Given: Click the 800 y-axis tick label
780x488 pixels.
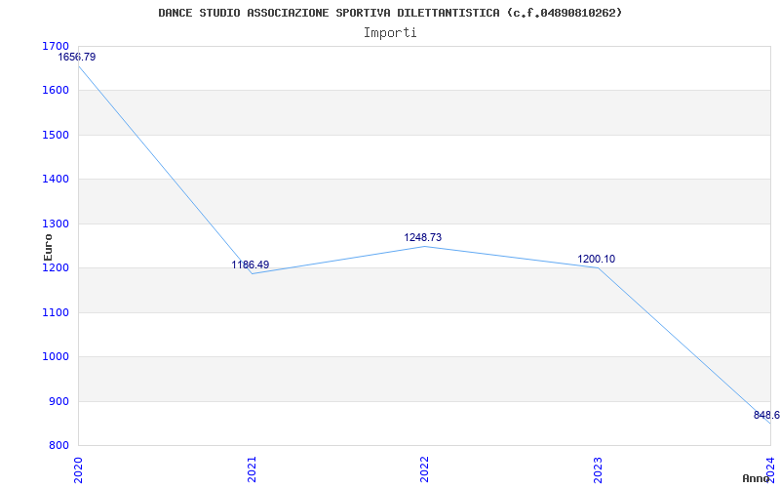Looking at the screenshot, I should (x=58, y=446).
